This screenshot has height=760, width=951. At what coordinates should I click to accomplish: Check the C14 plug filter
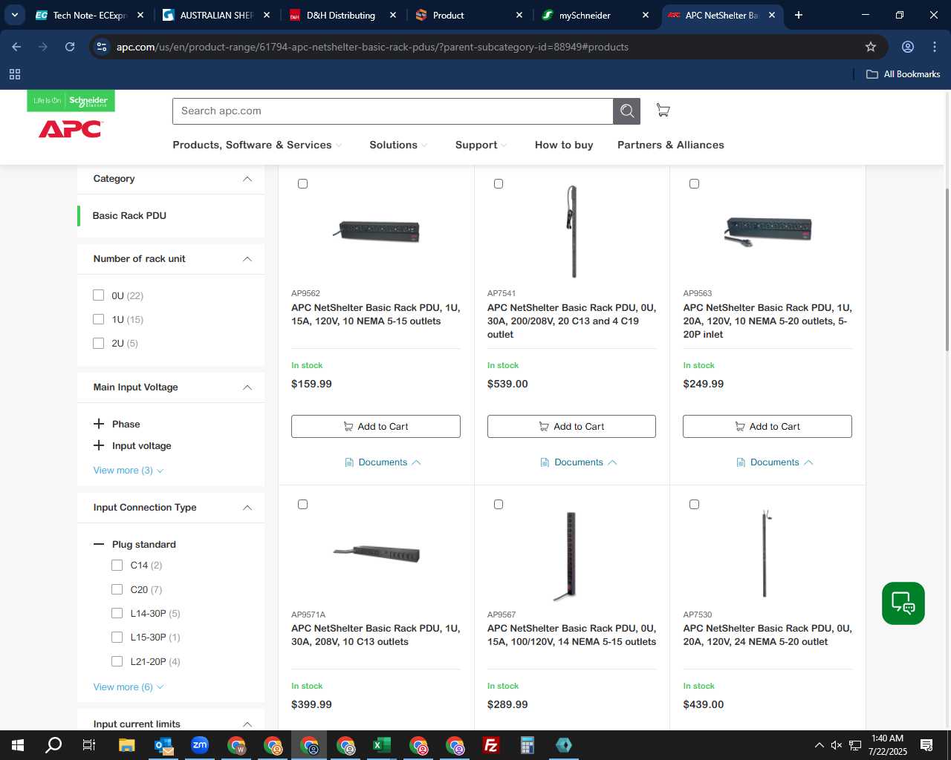tap(117, 566)
